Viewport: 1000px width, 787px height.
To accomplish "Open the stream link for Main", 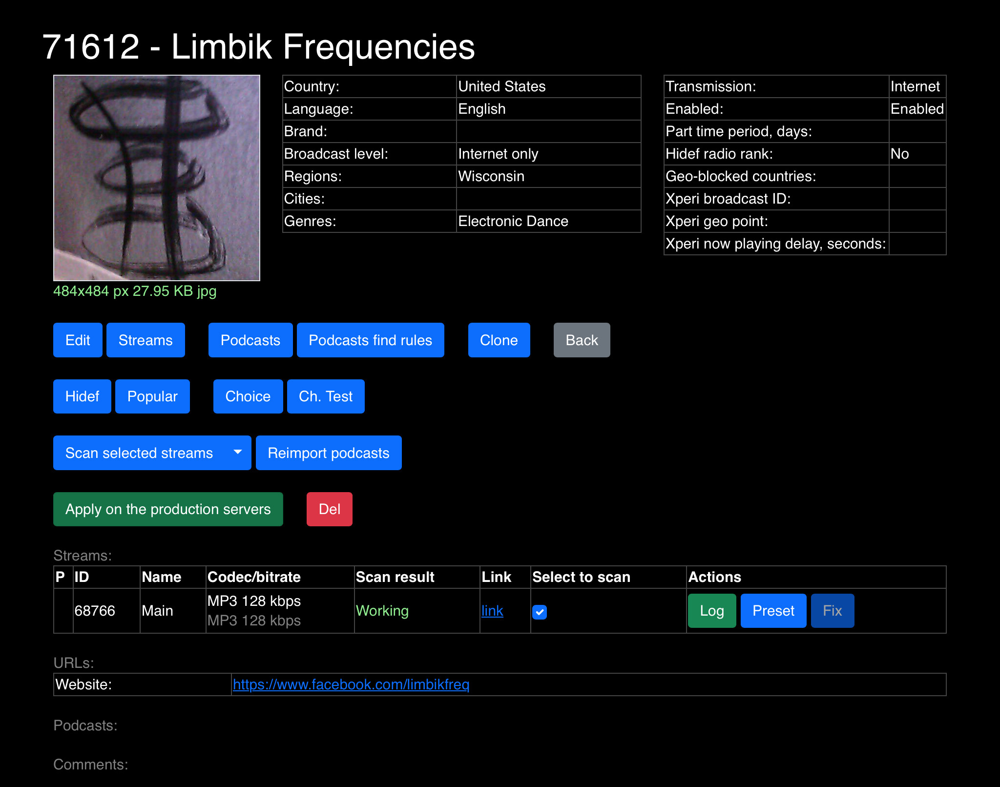I will (492, 610).
